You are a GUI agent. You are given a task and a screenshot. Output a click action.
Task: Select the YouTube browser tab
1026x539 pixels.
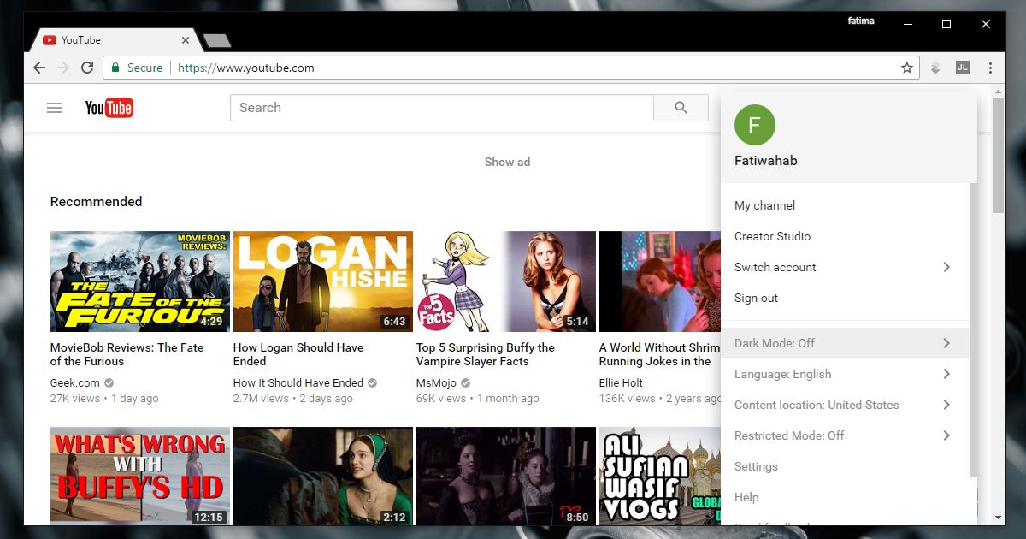coord(115,40)
